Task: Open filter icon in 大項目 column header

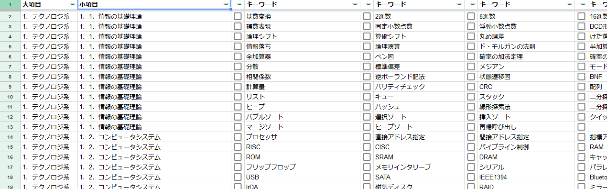Action: pyautogui.click(x=72, y=4)
